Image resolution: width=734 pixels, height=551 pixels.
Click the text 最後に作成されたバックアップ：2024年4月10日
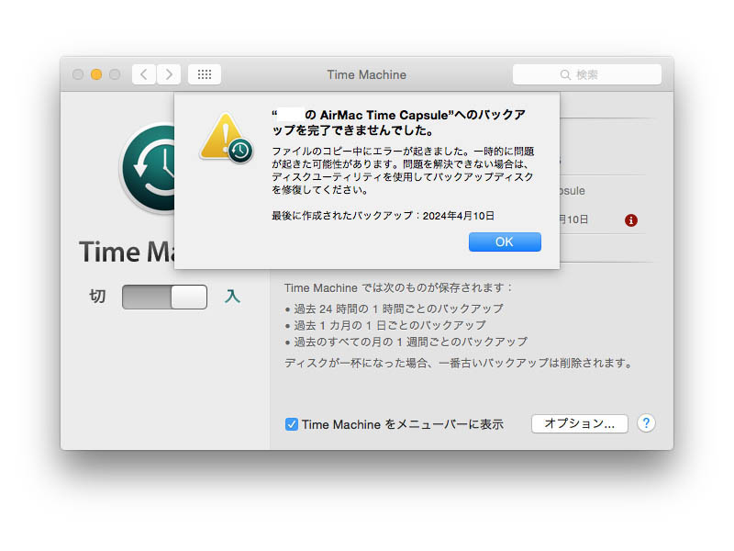383,216
